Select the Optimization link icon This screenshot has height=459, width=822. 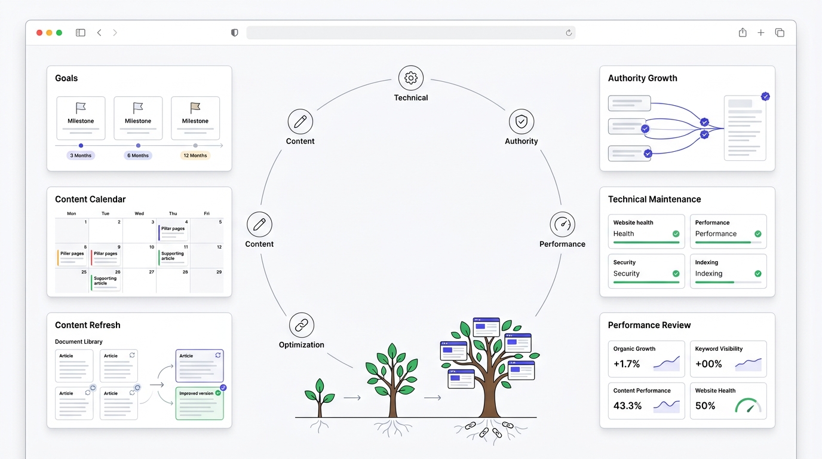pyautogui.click(x=302, y=325)
